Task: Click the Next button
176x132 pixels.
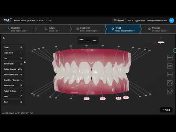Action: [x=166, y=110]
